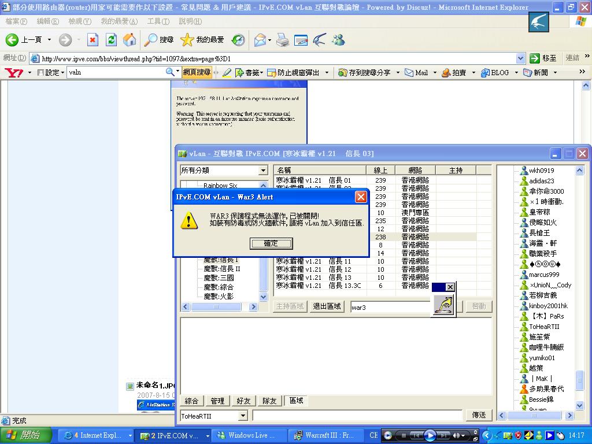Expand the address bar URL dropdown

(520, 58)
